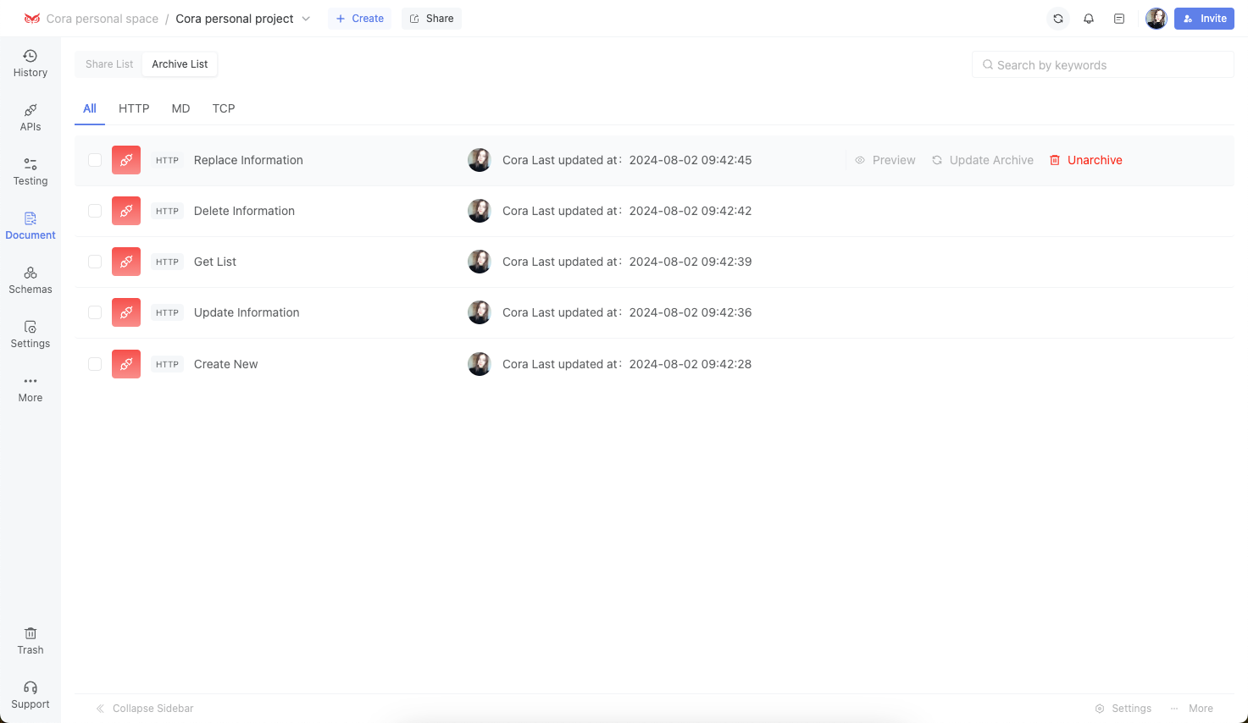Open the user avatar in top bar
This screenshot has height=723, width=1248.
1156,19
